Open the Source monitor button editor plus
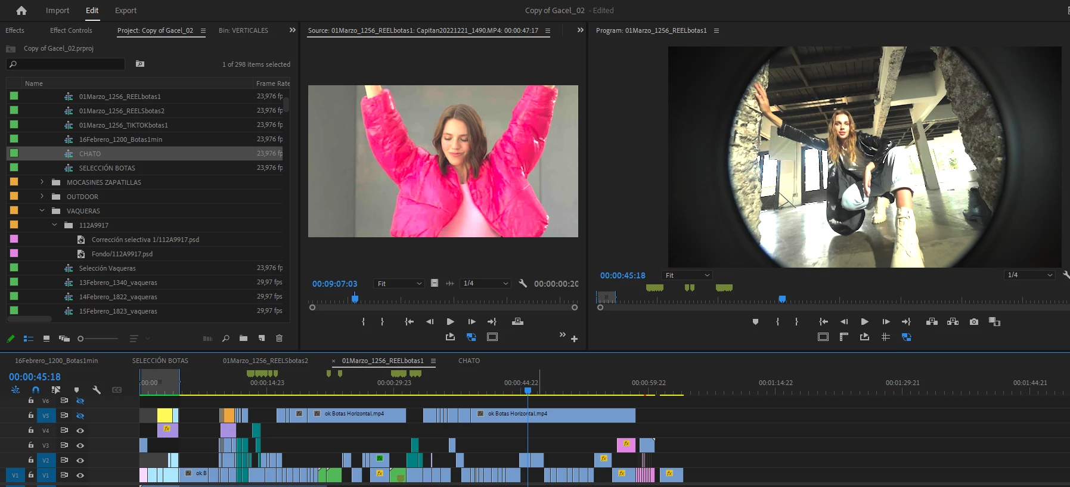Screen dimensions: 1070x487 (574, 339)
